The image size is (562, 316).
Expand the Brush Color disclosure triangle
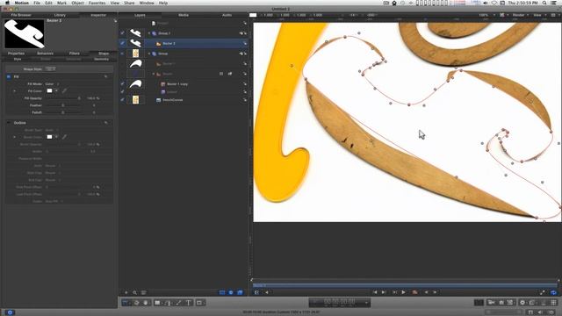click(x=14, y=137)
